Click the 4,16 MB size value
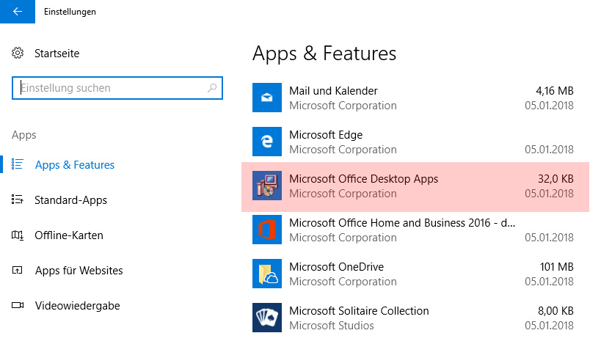The height and width of the screenshot is (344, 601). click(554, 91)
